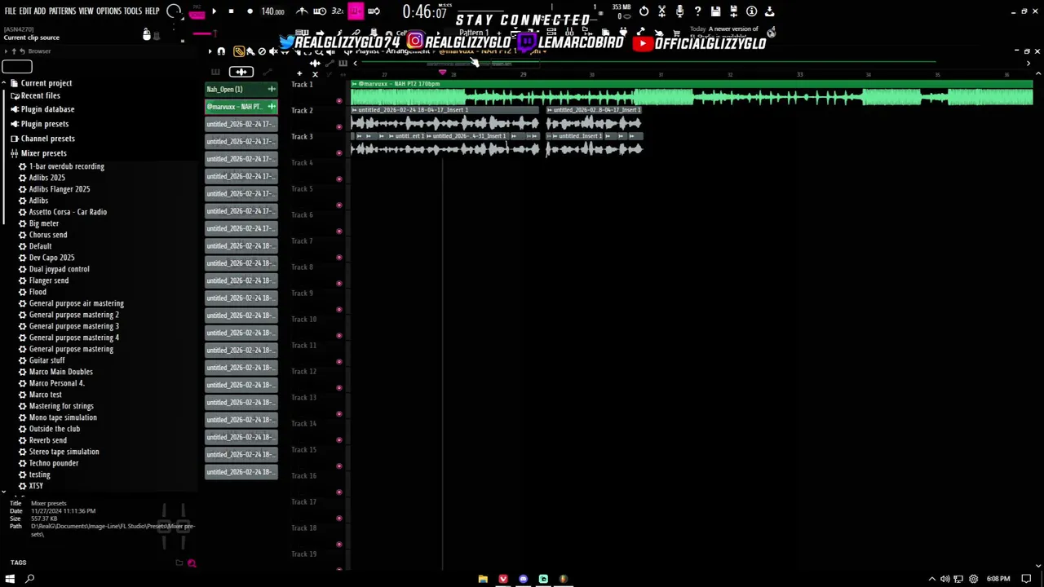
Task: Click the tempo field showing 140.000
Action: coord(272,11)
